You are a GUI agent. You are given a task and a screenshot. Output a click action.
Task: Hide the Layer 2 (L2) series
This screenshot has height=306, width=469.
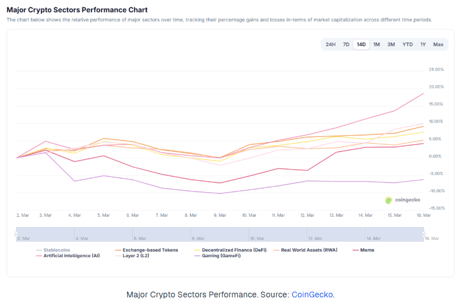click(132, 256)
